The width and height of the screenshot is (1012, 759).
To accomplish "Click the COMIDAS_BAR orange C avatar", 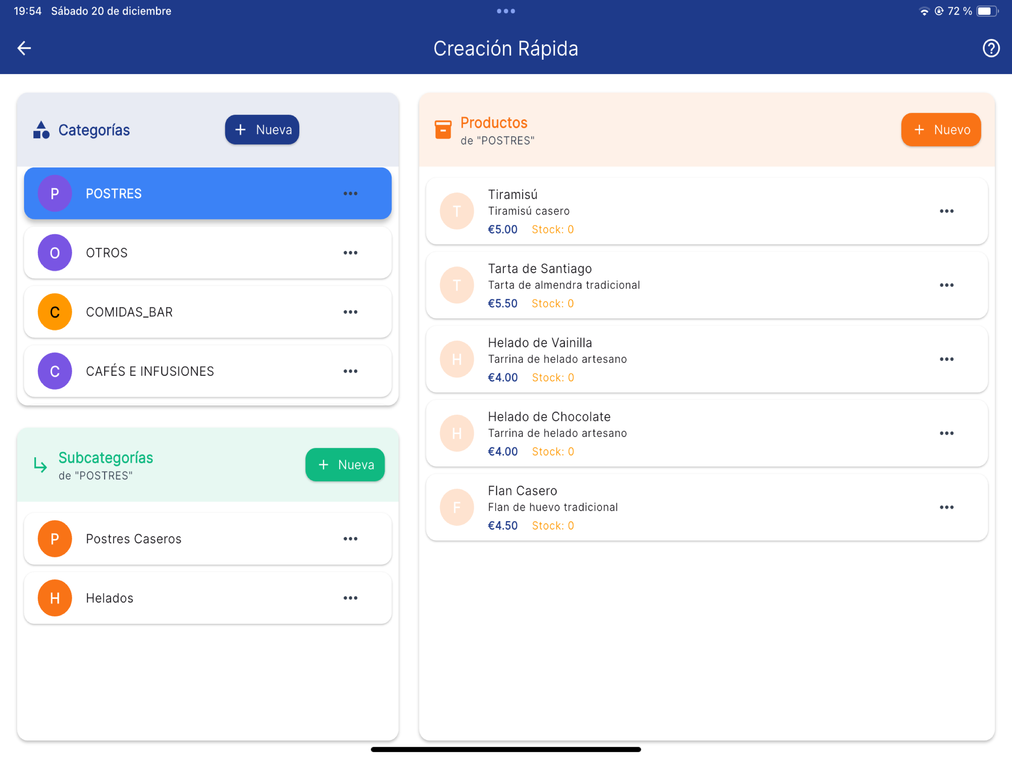I will (55, 312).
